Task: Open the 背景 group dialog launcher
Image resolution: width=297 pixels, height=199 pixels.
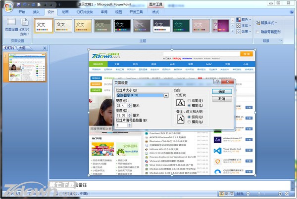Action: pyautogui.click(x=281, y=40)
